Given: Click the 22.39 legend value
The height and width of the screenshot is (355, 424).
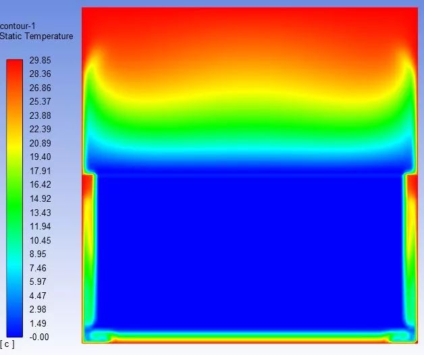Looking at the screenshot, I should point(40,129).
